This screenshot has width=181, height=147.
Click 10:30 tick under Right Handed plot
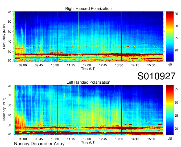pyautogui.click(x=55, y=65)
